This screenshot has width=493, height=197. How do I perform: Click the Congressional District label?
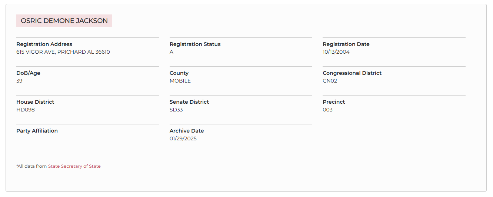[x=352, y=73]
